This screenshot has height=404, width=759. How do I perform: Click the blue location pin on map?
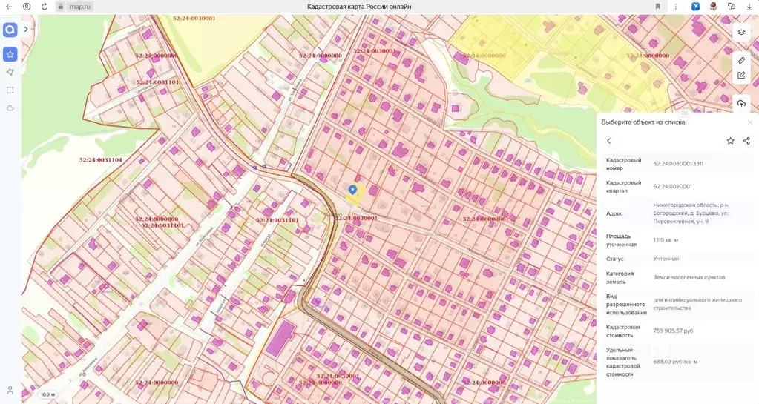pyautogui.click(x=353, y=190)
